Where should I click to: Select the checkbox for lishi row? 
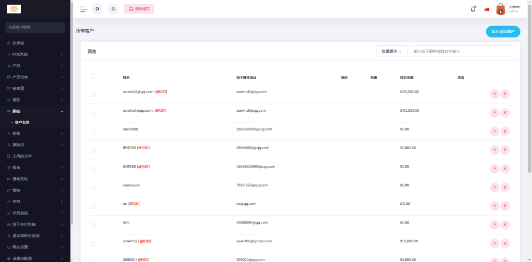click(93, 225)
